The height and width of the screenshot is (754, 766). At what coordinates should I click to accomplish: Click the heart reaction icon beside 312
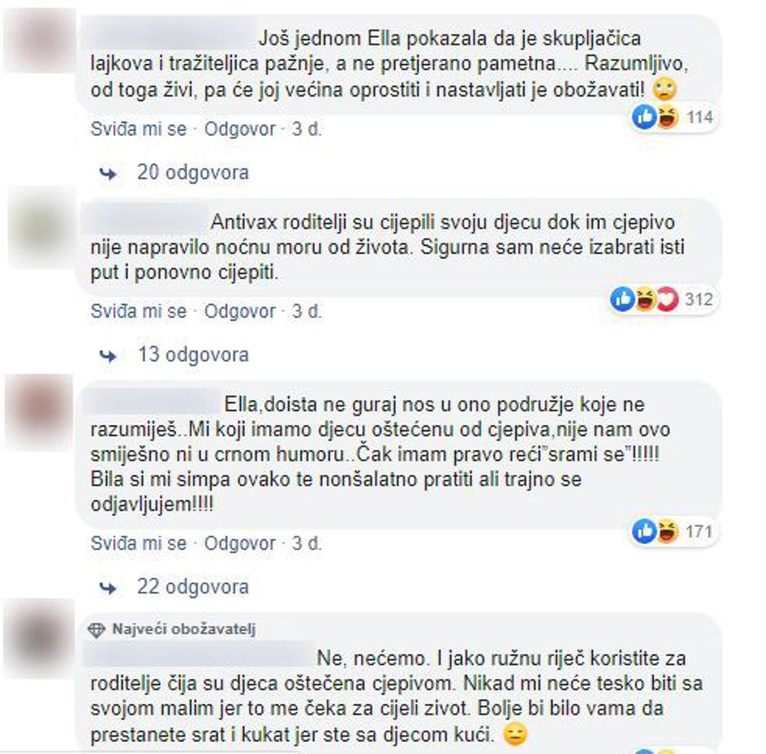667,299
